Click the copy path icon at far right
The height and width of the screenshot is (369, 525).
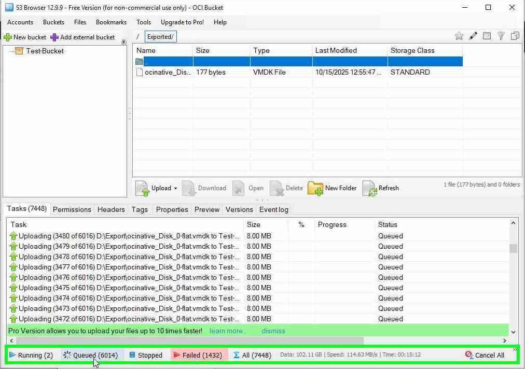515,36
